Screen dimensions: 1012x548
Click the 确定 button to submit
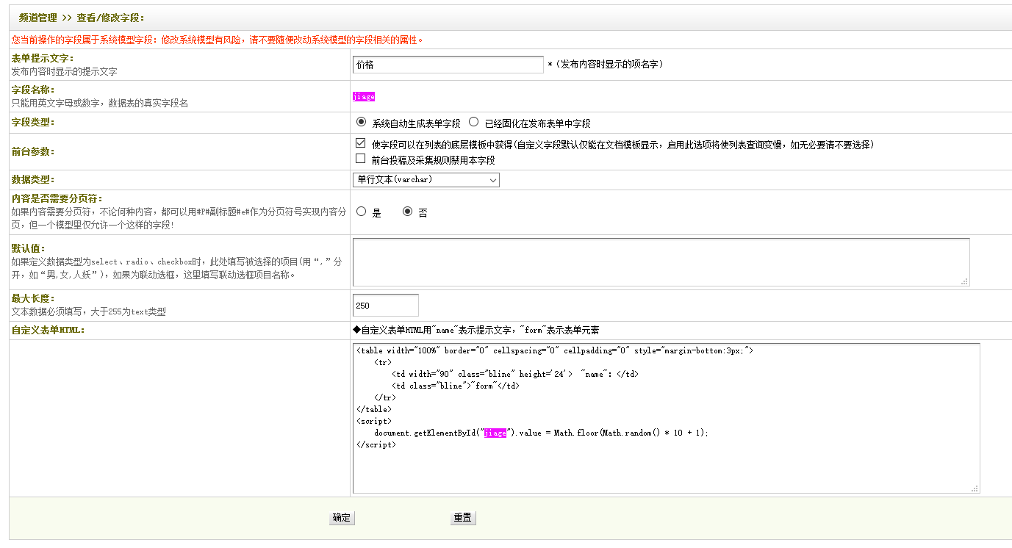click(x=342, y=518)
